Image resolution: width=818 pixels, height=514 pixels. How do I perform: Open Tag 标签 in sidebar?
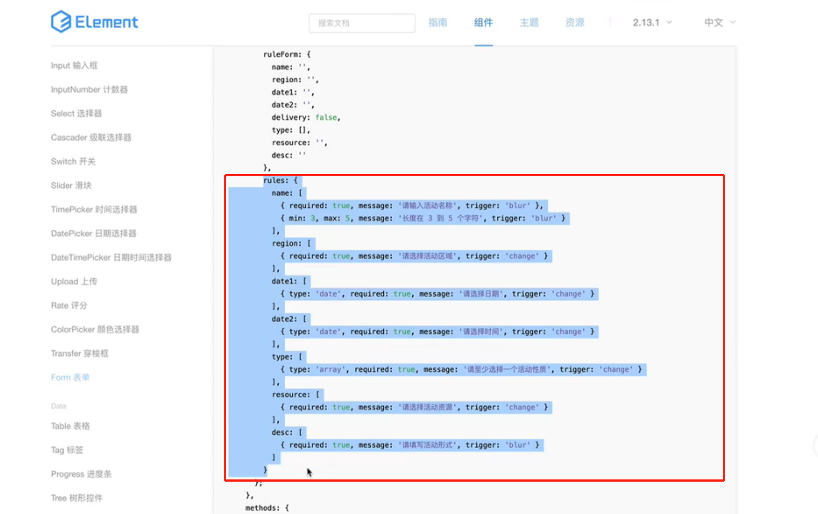point(67,450)
